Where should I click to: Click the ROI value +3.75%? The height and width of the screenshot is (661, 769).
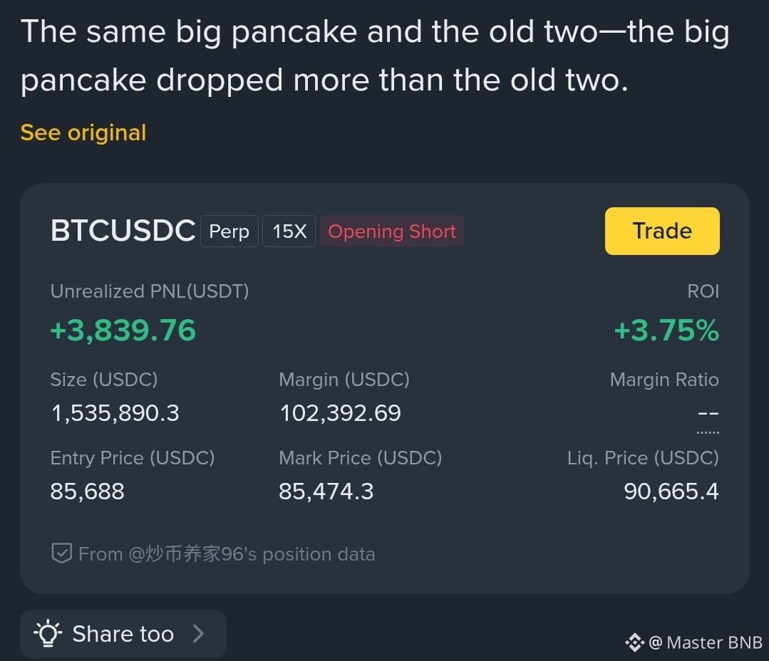click(666, 330)
